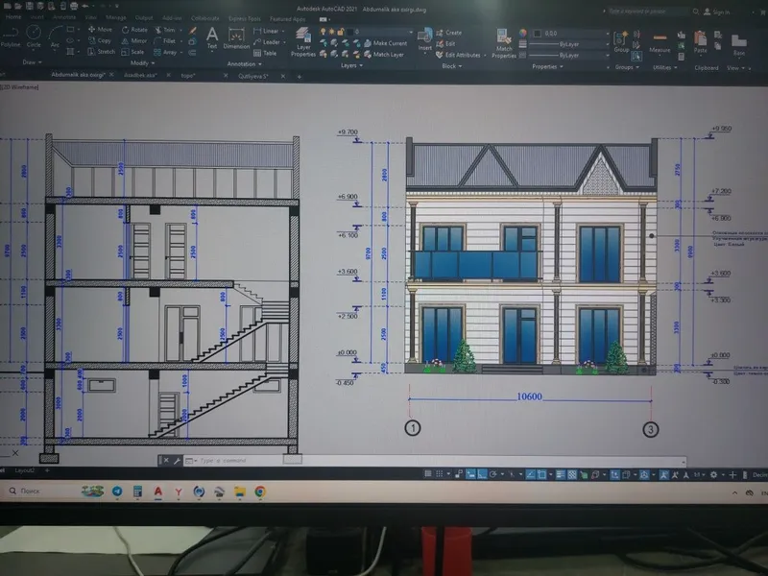
Task: Select the Dimension tool
Action: pyautogui.click(x=236, y=38)
